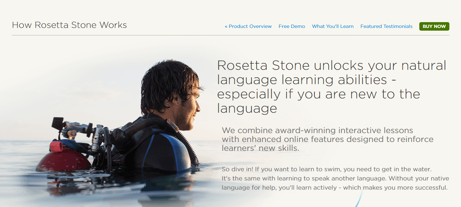Viewport: 461px width, 207px height.
Task: Click the 'learners' new skills.' line
Action: pos(260,148)
